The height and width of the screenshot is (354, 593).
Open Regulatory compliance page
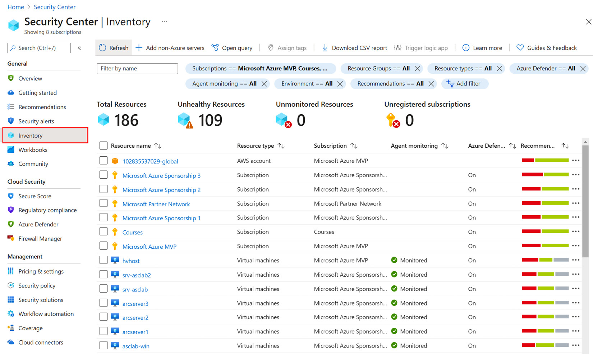point(47,210)
